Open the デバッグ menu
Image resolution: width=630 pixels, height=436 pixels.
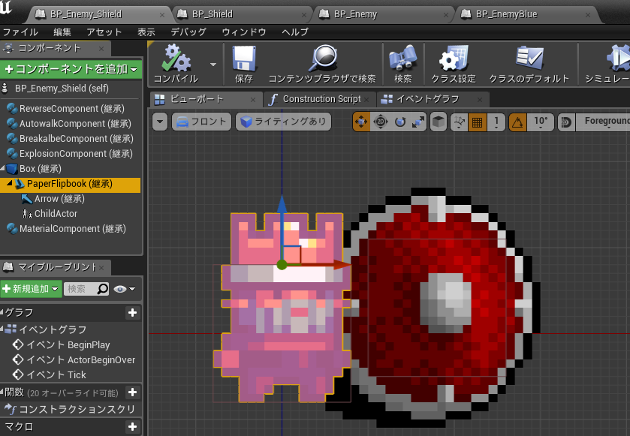188,32
